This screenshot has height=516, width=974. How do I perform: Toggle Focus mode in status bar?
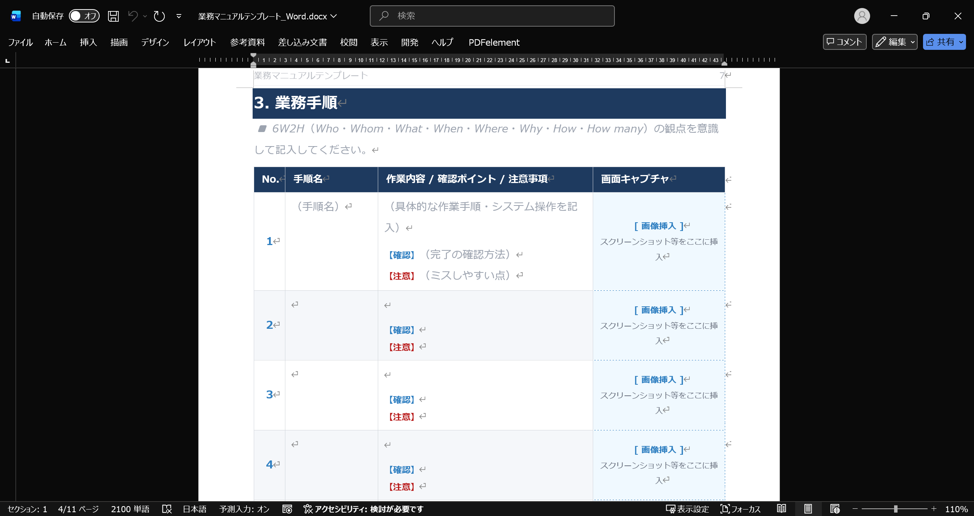click(740, 509)
